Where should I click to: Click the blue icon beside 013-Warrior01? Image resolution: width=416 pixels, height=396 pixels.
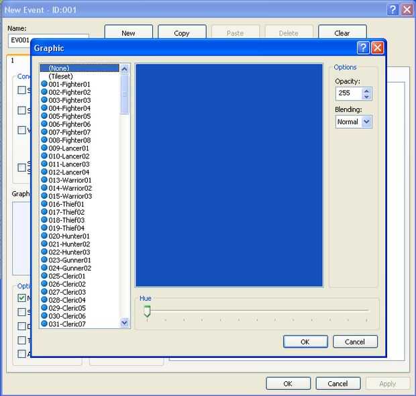pyautogui.click(x=44, y=180)
